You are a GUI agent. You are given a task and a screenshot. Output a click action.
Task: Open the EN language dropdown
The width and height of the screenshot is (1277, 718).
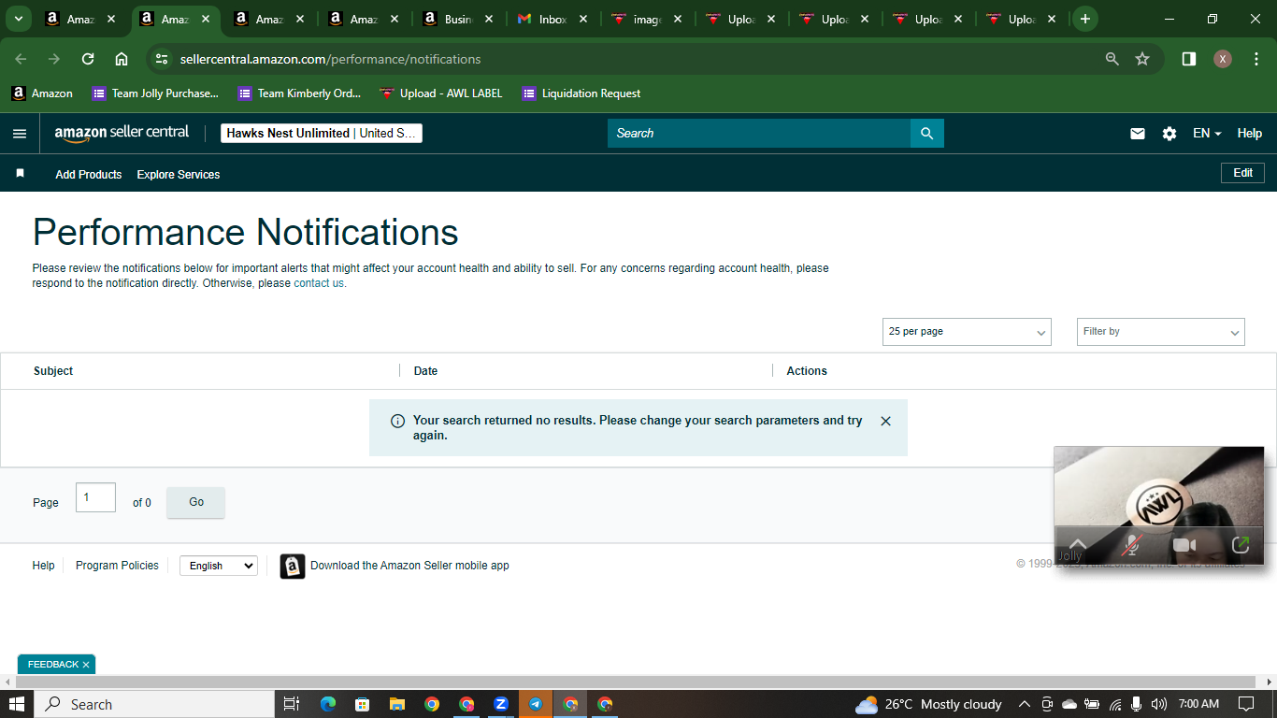(x=1207, y=134)
